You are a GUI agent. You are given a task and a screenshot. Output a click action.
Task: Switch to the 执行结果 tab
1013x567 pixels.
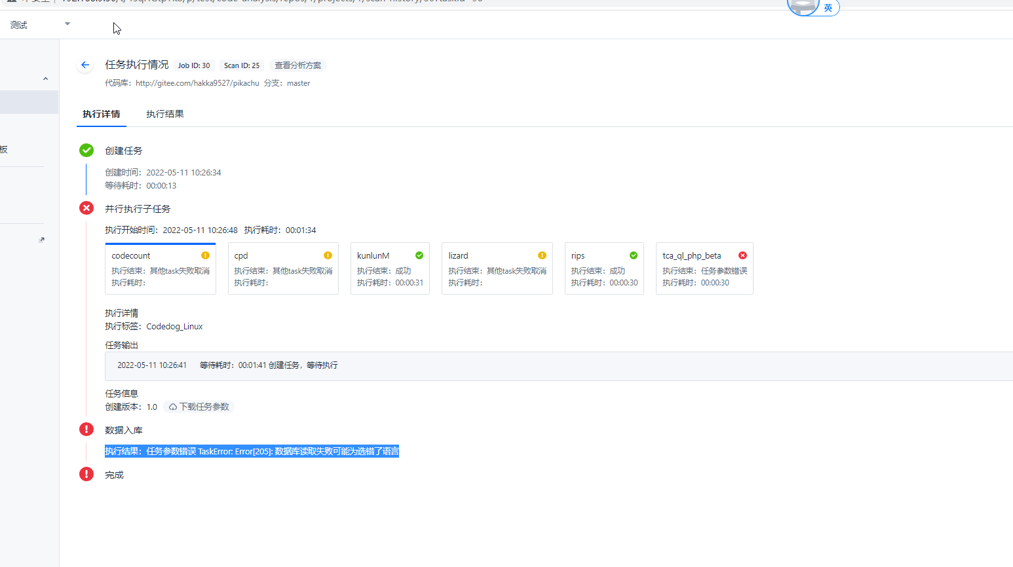pos(165,114)
